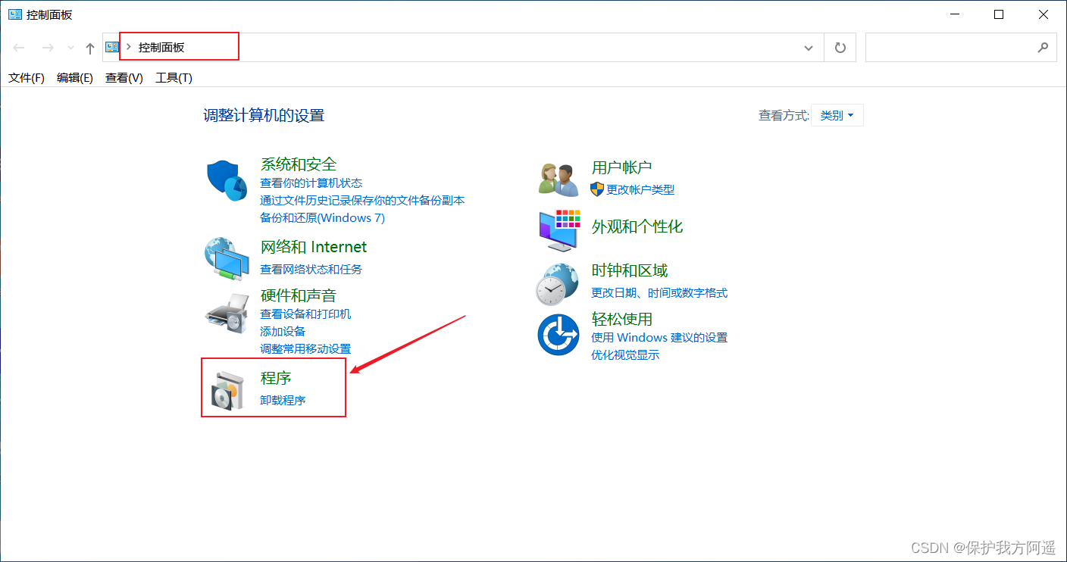The height and width of the screenshot is (562, 1067).
Task: Open the 用户帐户 people icon
Action: click(x=559, y=180)
